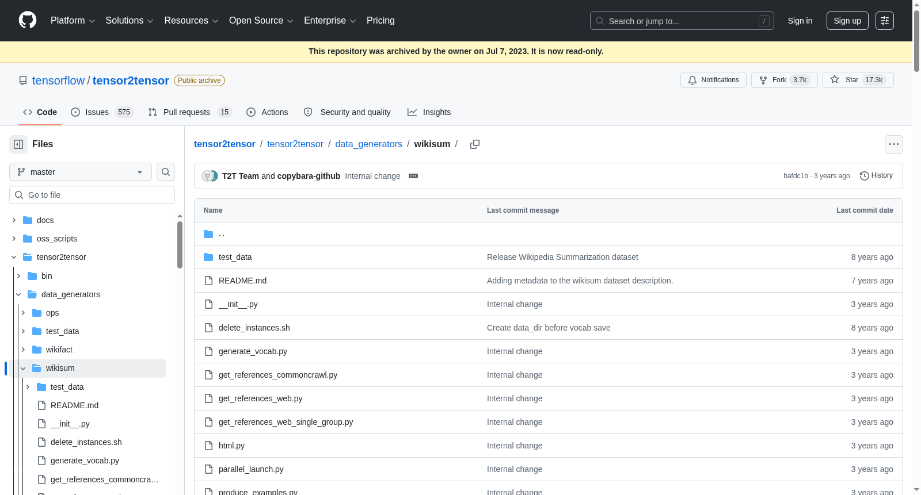Open the Solutions menu
The height and width of the screenshot is (495, 921).
click(130, 21)
